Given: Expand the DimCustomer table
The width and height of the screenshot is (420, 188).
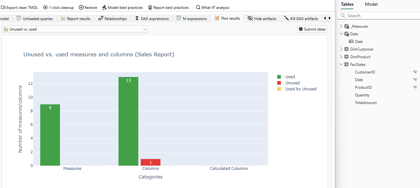Looking at the screenshot, I should pyautogui.click(x=341, y=49).
